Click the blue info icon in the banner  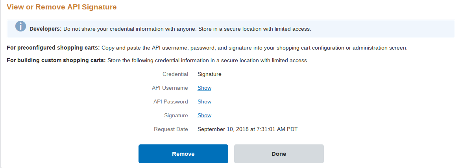(x=20, y=26)
